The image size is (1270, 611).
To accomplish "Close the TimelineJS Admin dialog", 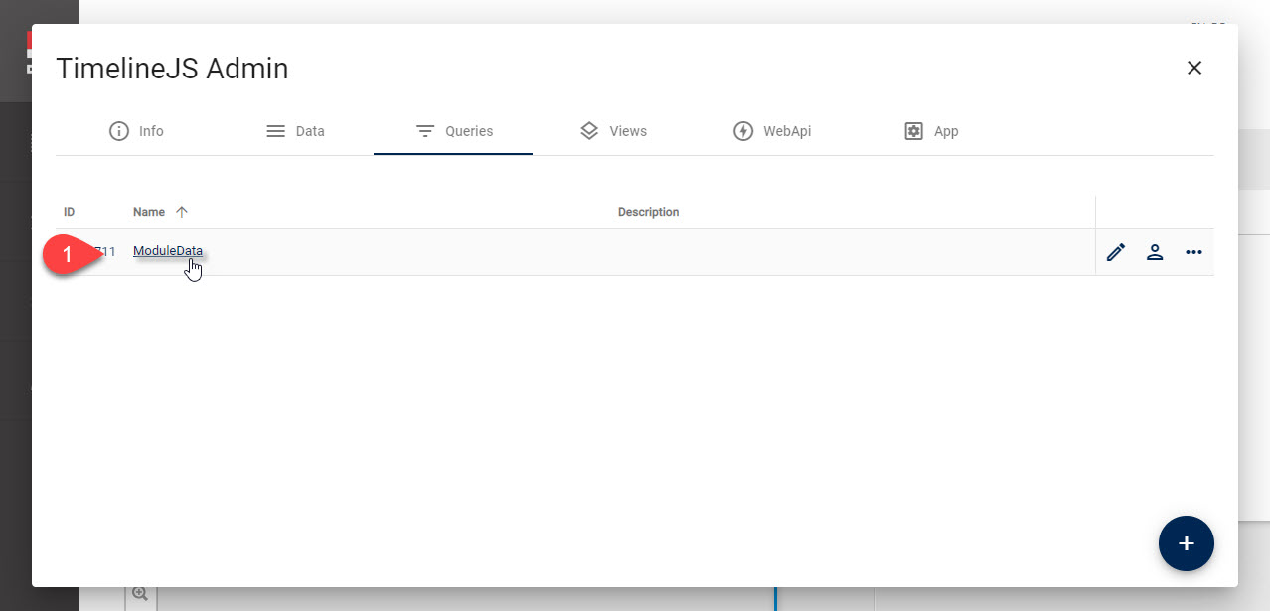I will (1194, 68).
